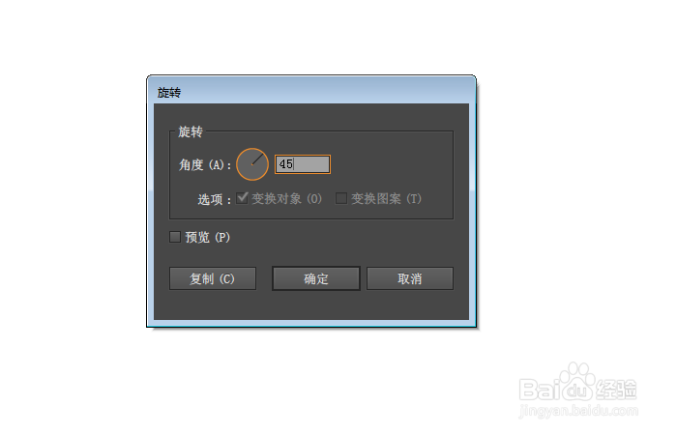Enable the 预览 (P) preview checkbox

pos(175,237)
